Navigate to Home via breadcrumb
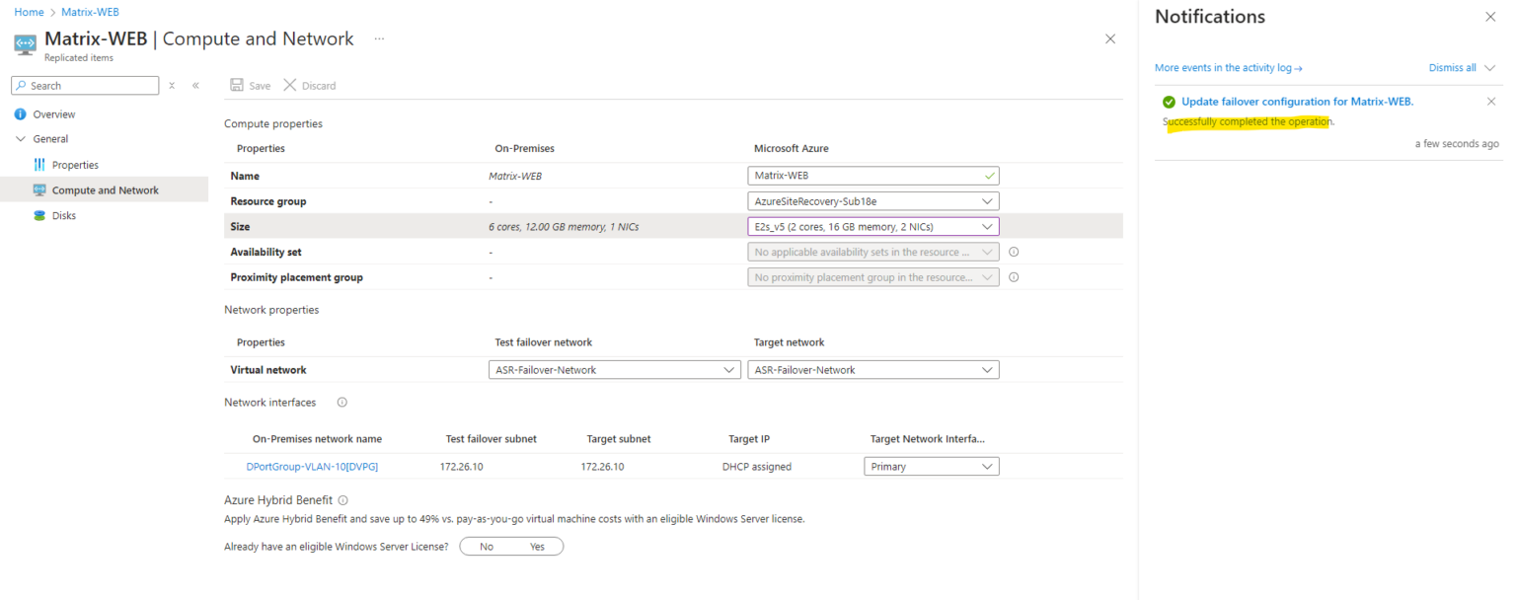The width and height of the screenshot is (1516, 600). point(29,12)
